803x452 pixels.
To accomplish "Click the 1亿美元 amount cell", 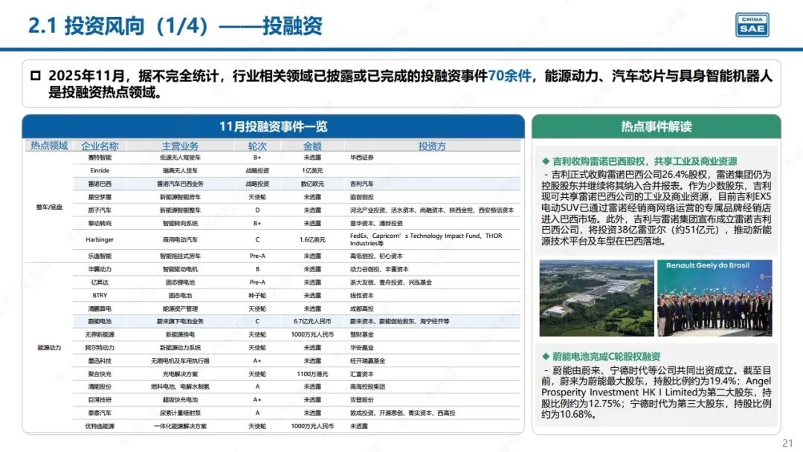I will (312, 170).
